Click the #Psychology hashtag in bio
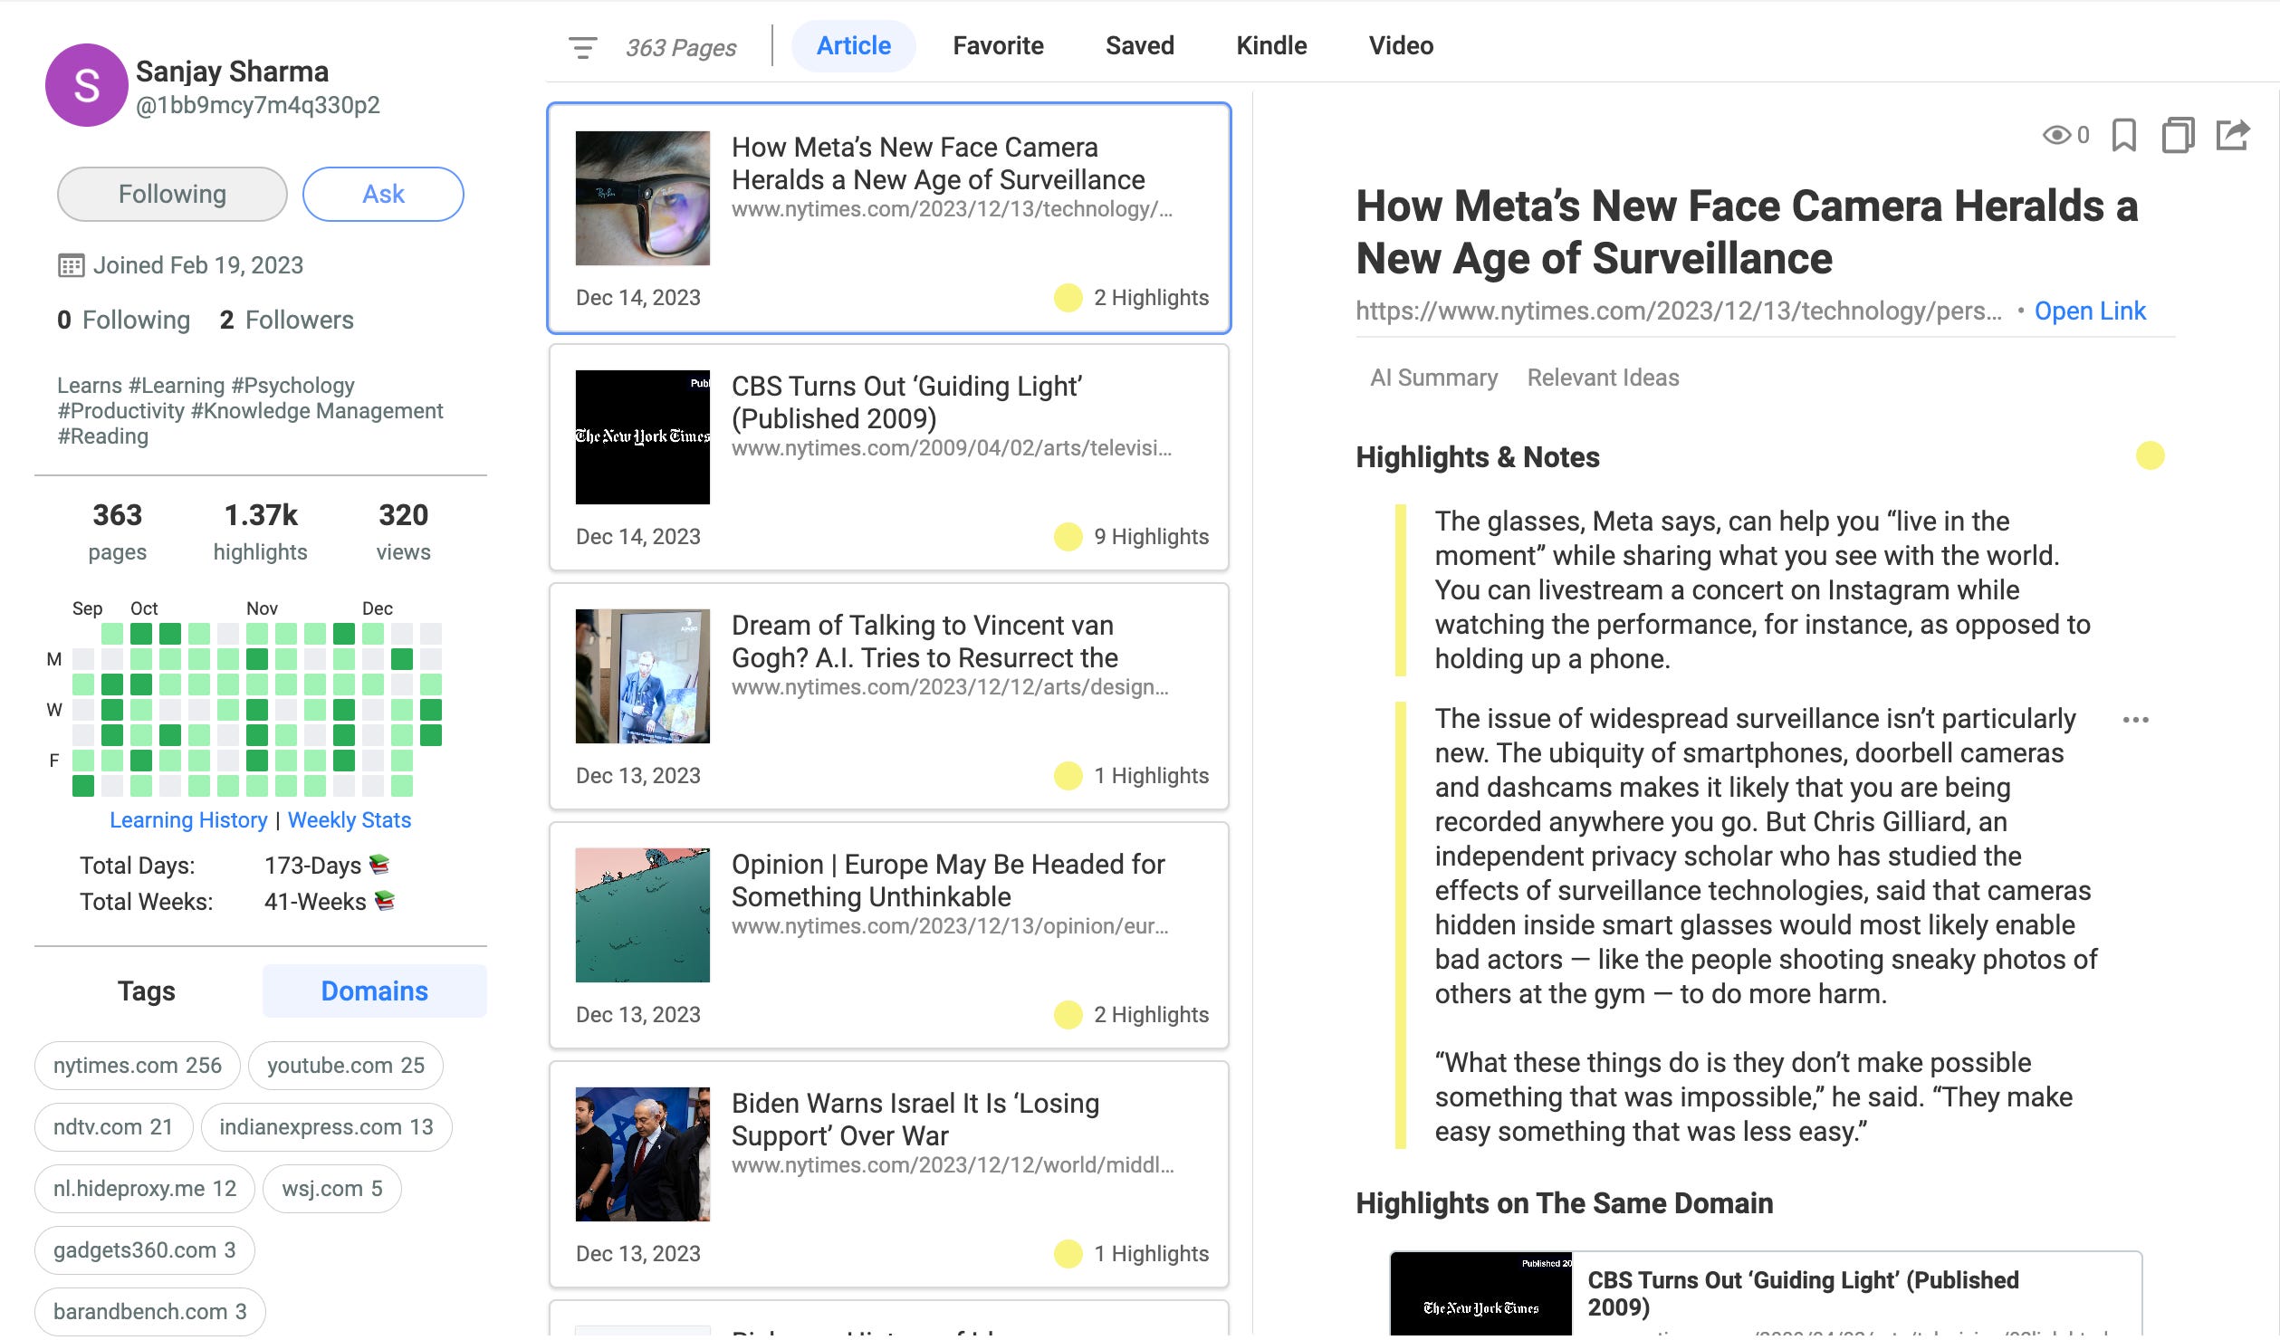The image size is (2280, 1340). click(293, 386)
